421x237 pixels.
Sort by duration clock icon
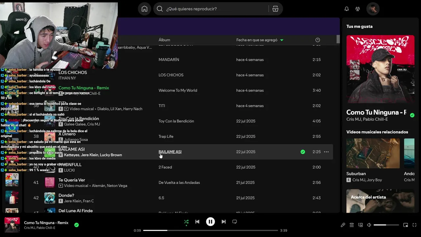pos(317,40)
